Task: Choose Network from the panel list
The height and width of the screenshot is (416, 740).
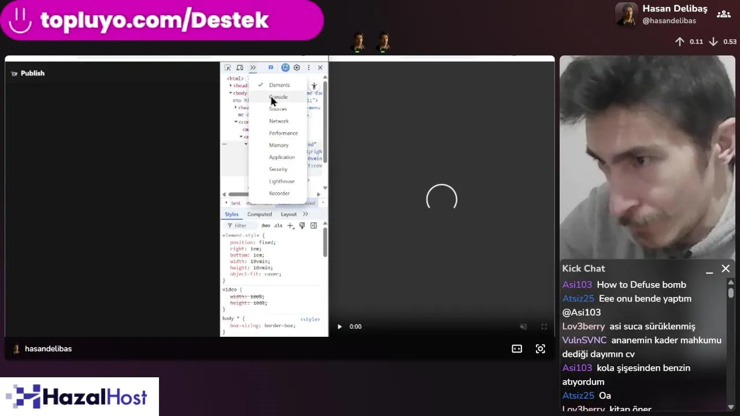Action: tap(279, 121)
